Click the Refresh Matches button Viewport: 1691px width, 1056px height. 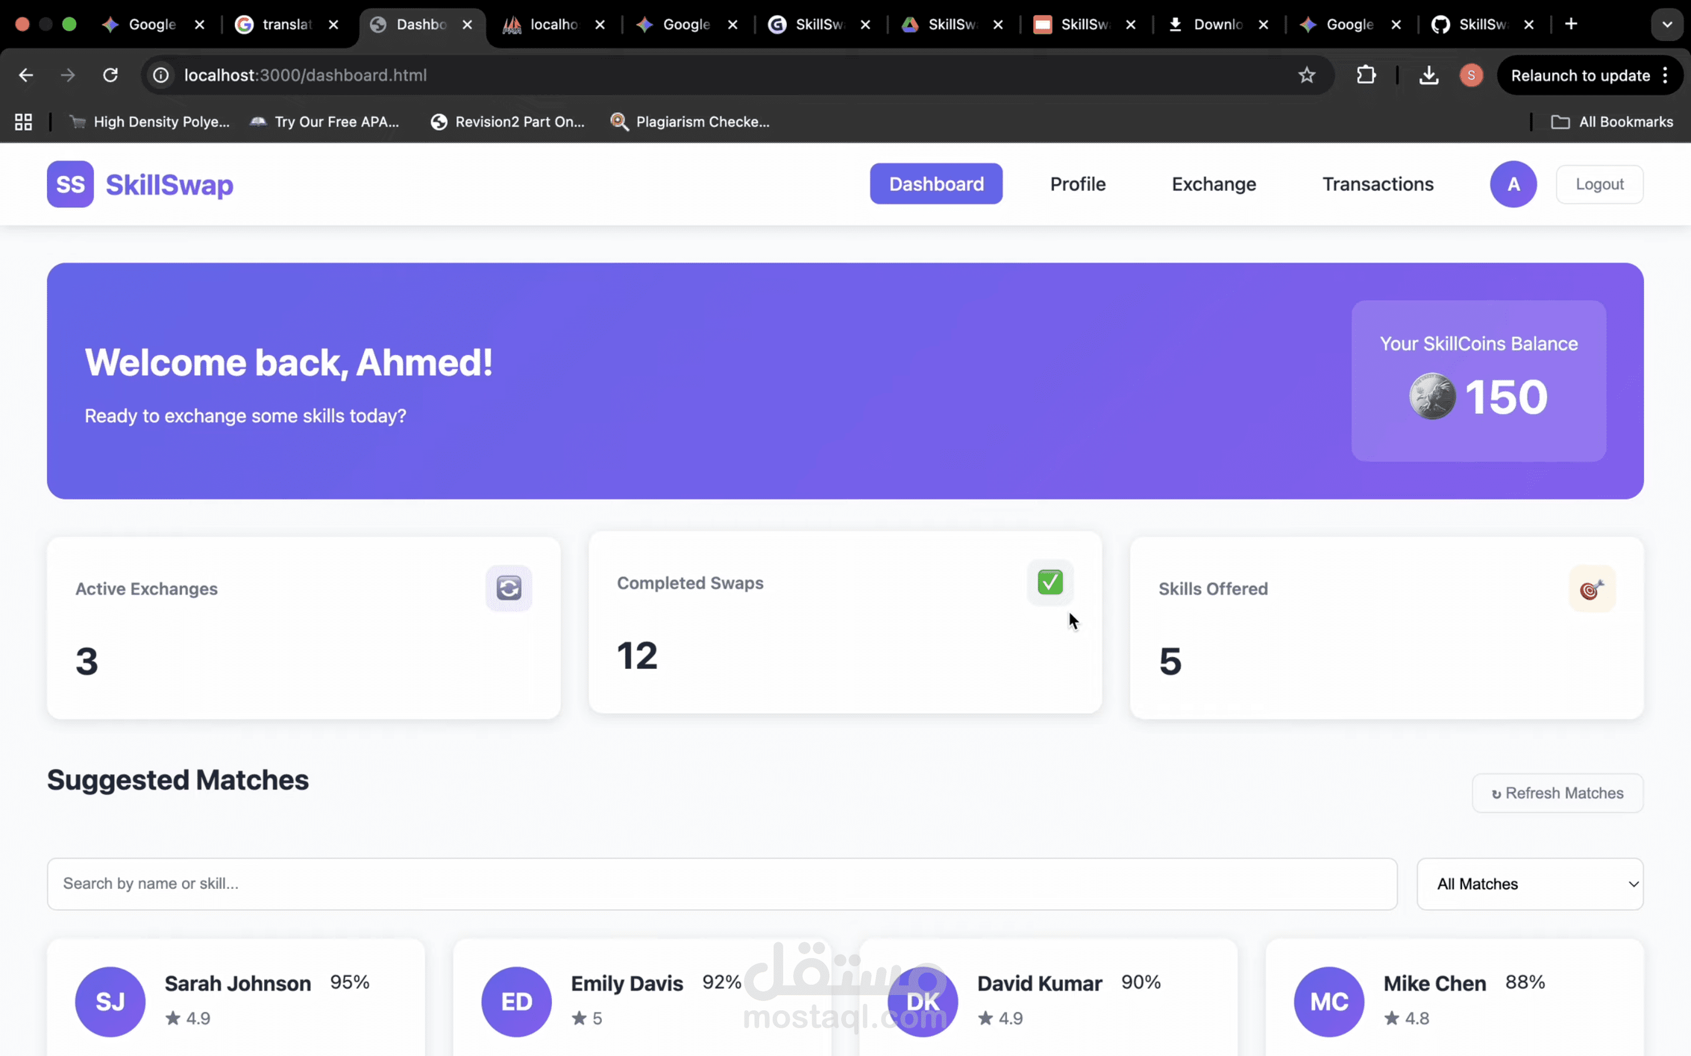[1558, 793]
